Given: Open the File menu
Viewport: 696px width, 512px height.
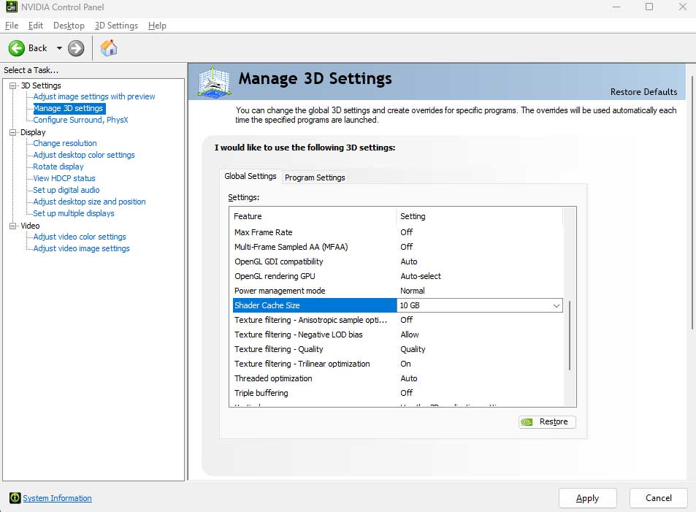Looking at the screenshot, I should click(x=12, y=26).
